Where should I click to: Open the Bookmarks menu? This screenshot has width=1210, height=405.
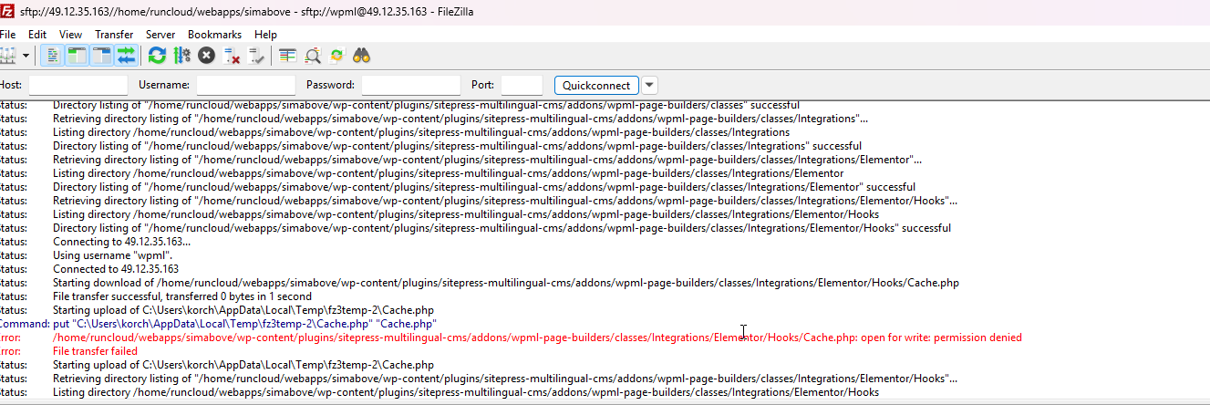pos(214,35)
